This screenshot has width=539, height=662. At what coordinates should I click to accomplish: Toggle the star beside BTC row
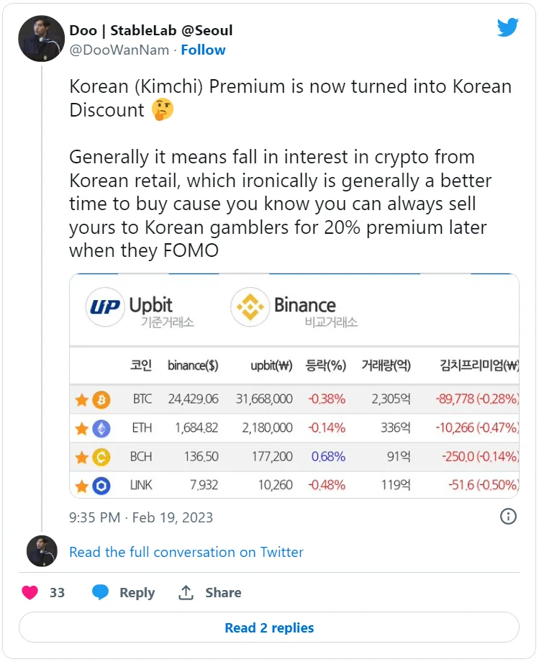point(82,399)
